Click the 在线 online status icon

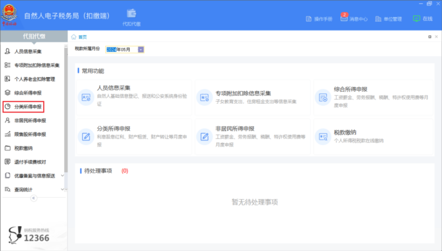[416, 18]
